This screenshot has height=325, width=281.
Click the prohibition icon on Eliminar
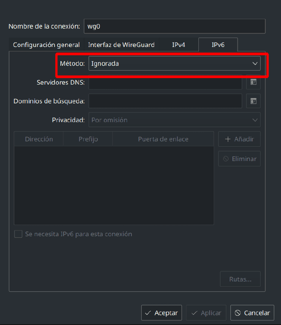[226, 159]
